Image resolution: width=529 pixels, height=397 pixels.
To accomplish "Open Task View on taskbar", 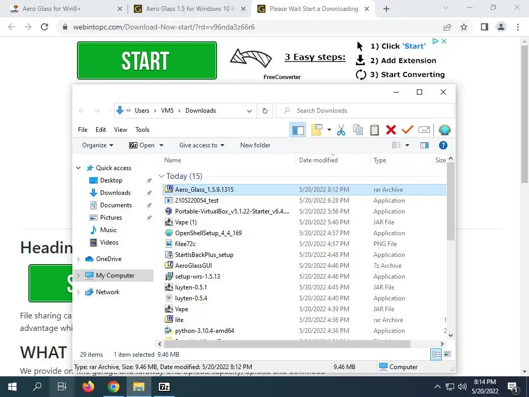I will tap(62, 387).
